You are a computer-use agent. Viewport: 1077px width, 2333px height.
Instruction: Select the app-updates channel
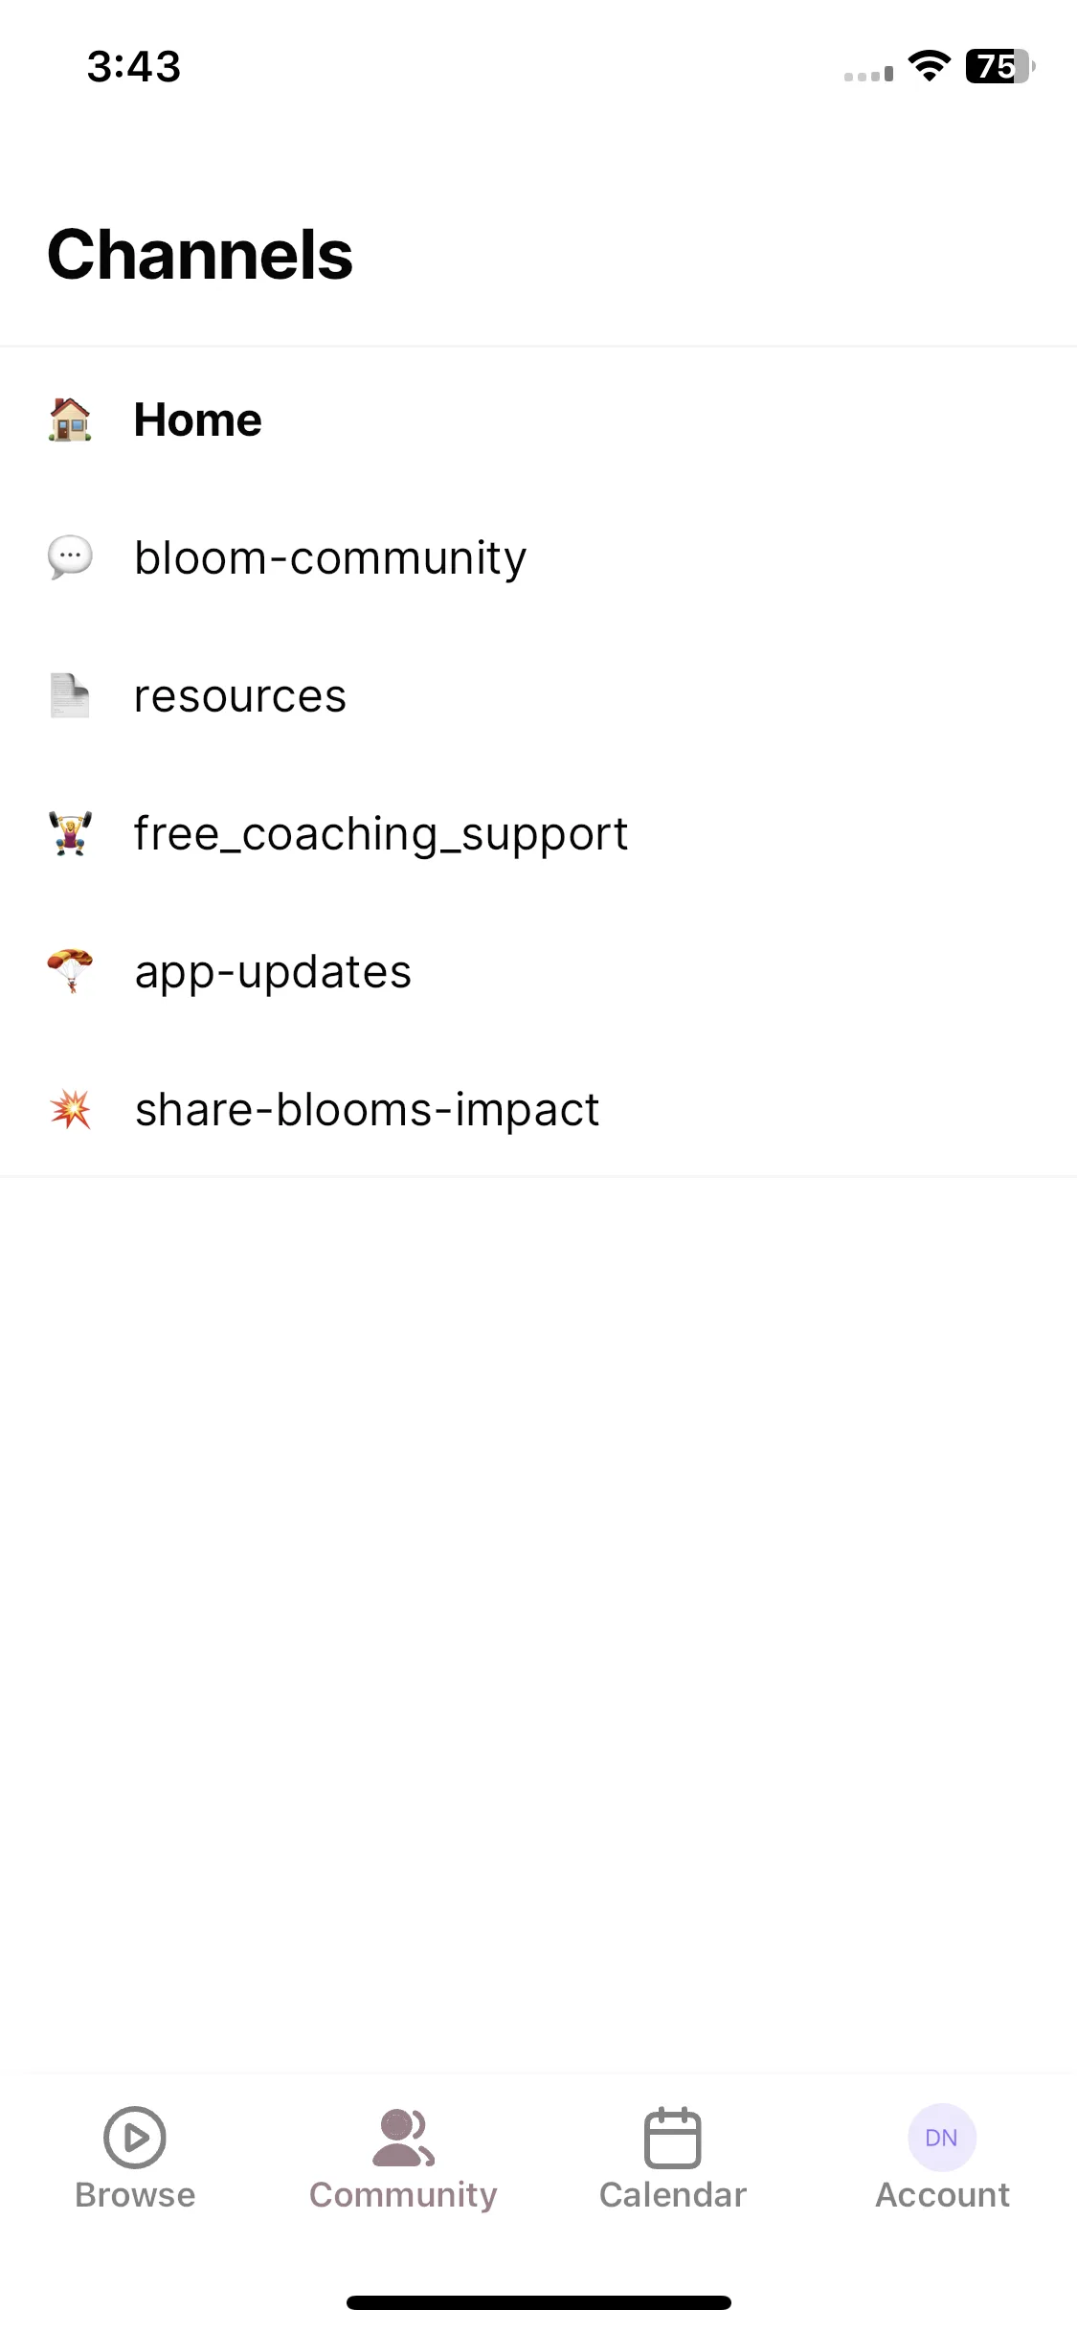[x=538, y=971]
